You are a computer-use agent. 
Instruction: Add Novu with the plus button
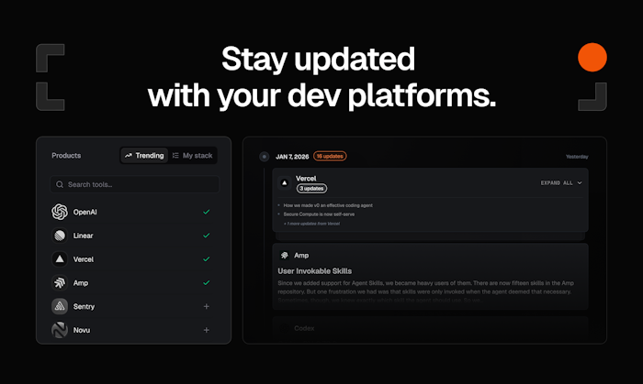[x=207, y=330]
